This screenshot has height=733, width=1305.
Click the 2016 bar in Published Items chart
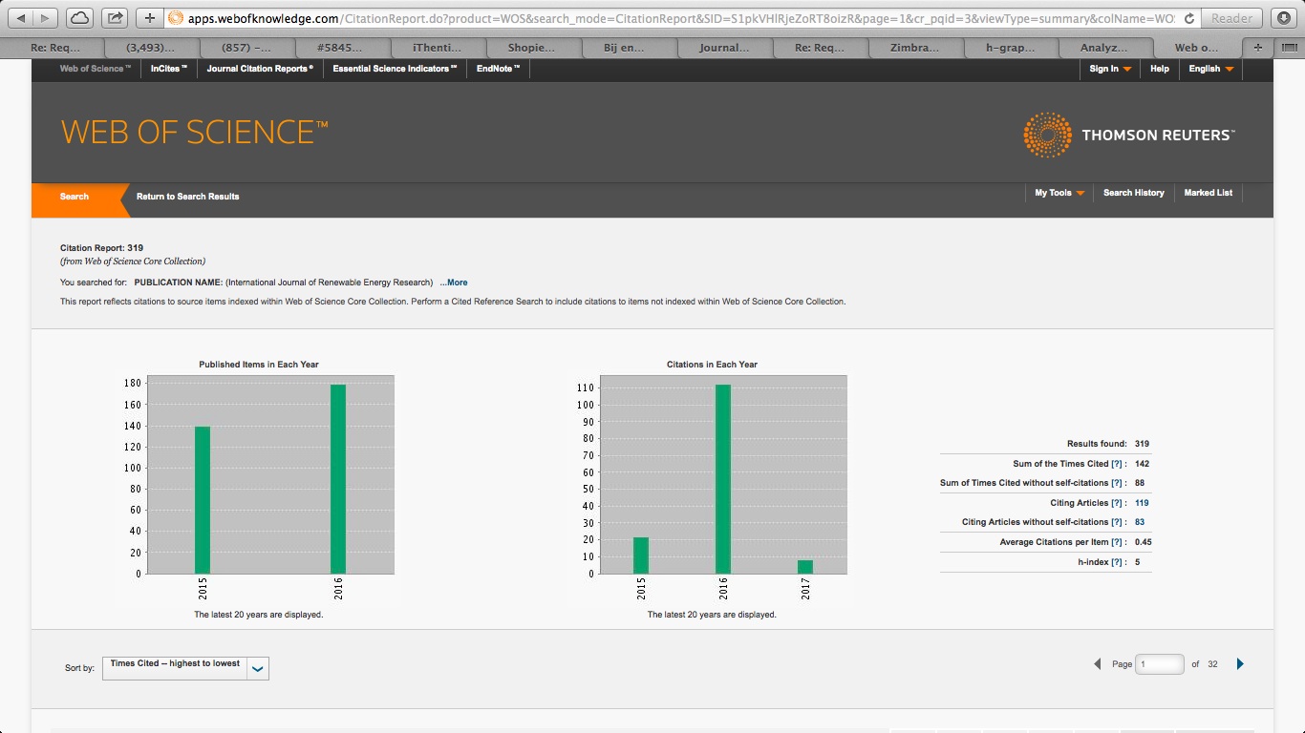tap(338, 479)
